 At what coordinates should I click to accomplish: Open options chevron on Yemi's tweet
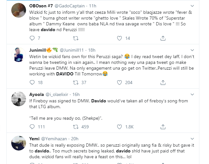(x=192, y=139)
